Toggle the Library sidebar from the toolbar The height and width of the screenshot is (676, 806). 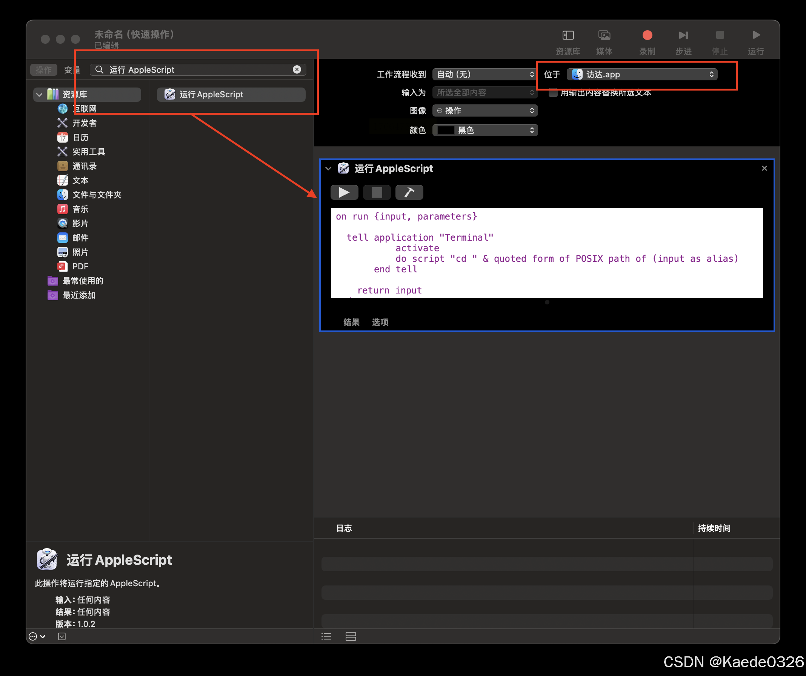(568, 36)
